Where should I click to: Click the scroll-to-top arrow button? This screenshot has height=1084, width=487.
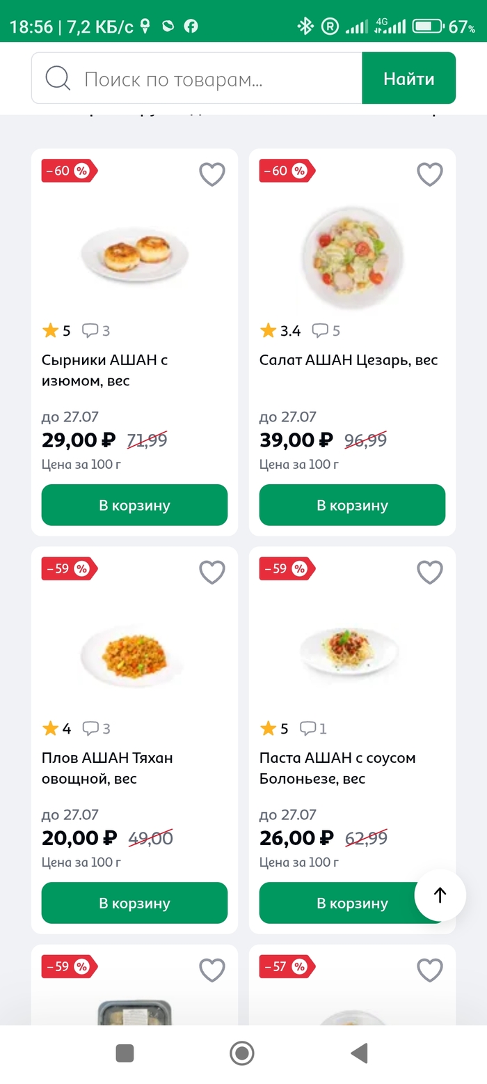[x=440, y=895]
